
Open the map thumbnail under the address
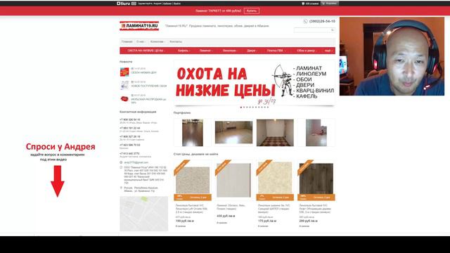[x=143, y=214]
